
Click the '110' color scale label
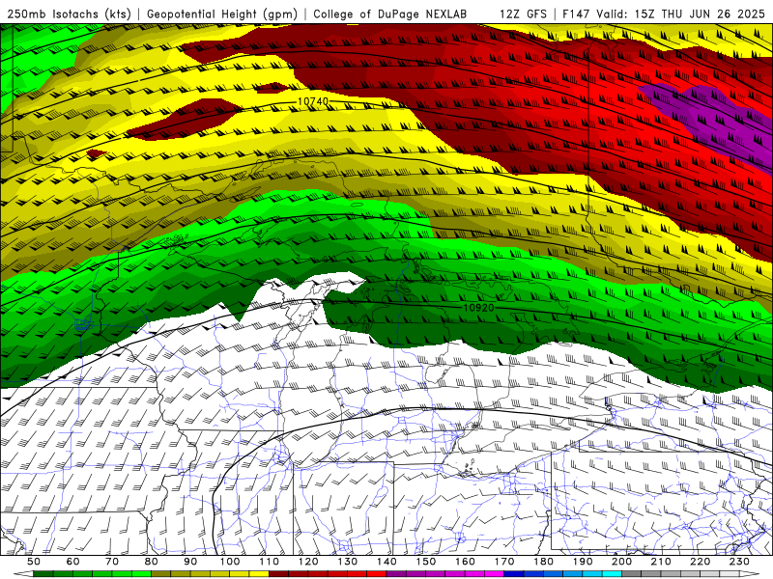pyautogui.click(x=269, y=562)
